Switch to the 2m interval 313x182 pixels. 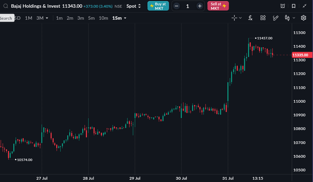click(x=70, y=18)
